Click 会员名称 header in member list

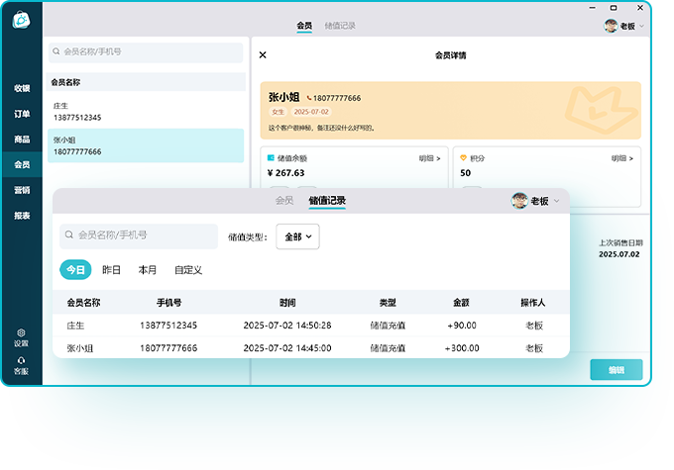click(x=65, y=82)
